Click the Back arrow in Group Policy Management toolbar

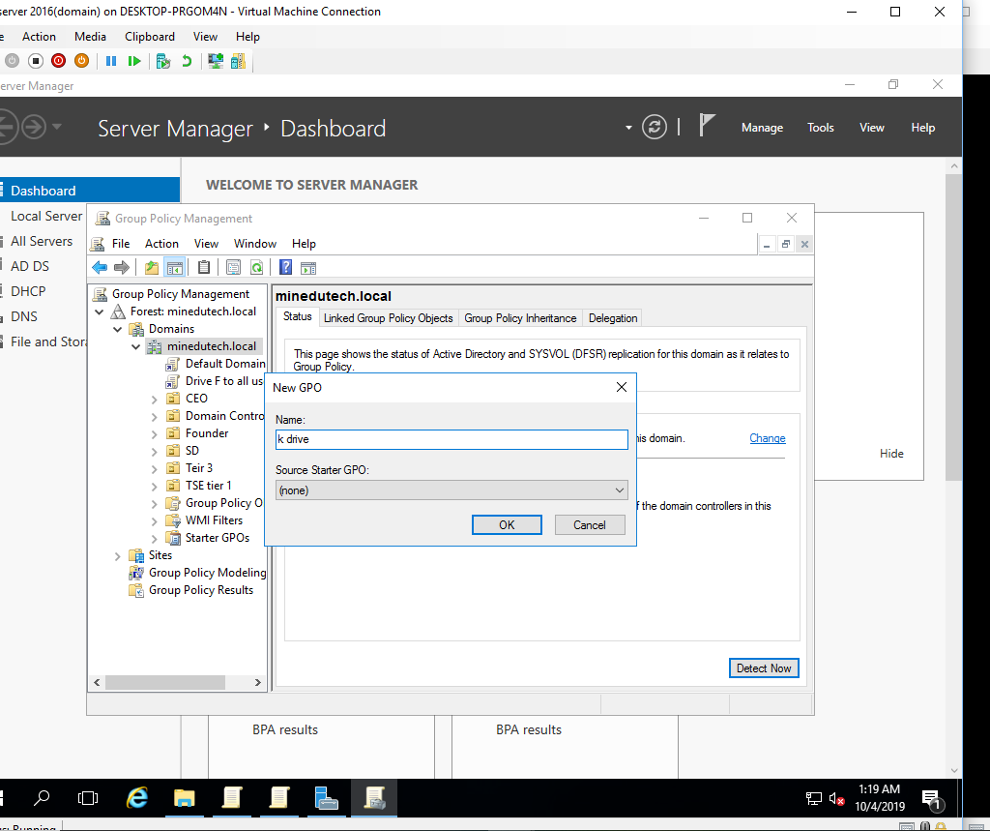(x=100, y=268)
